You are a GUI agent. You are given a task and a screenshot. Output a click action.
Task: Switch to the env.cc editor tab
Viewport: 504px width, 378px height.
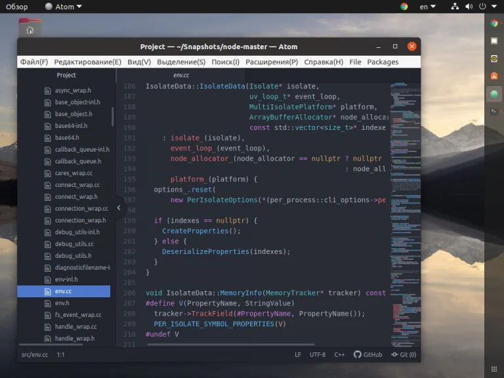click(x=181, y=75)
